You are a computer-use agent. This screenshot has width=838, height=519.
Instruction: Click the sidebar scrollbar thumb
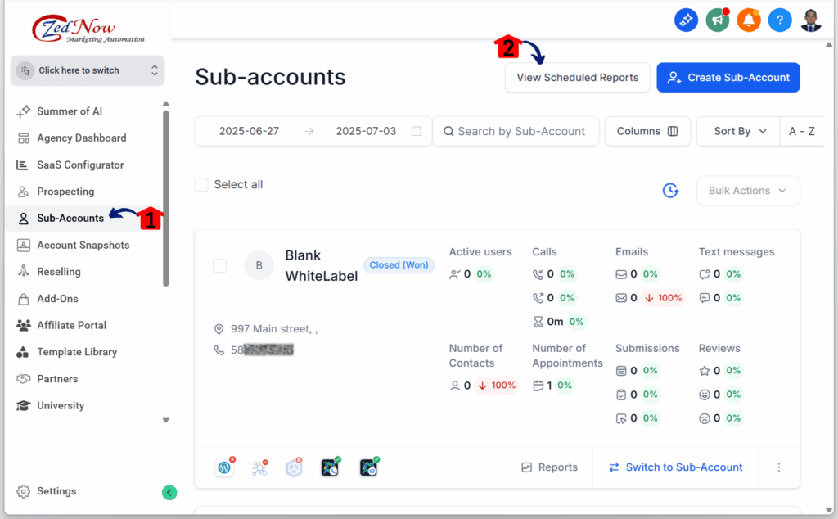coord(165,198)
